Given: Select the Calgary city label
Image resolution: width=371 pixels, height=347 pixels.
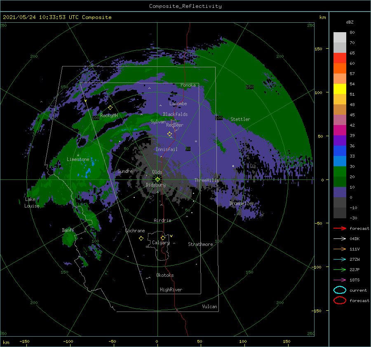Looking at the screenshot, I should (161, 243).
